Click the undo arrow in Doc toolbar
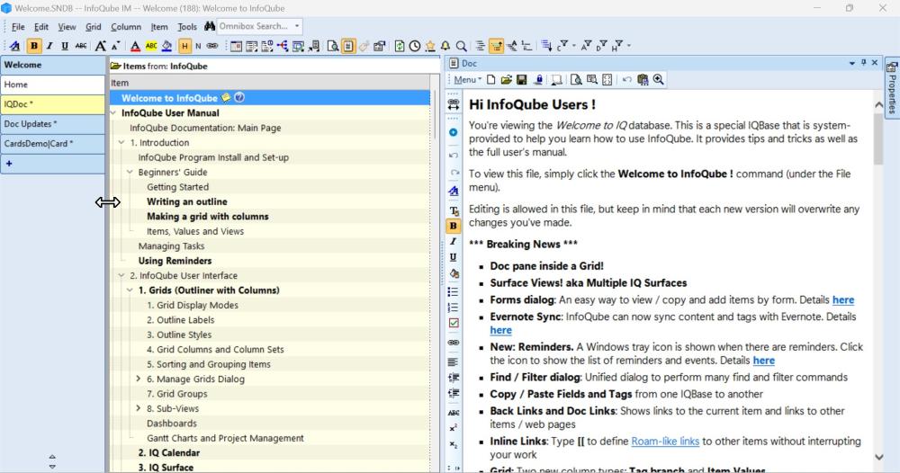 click(626, 80)
